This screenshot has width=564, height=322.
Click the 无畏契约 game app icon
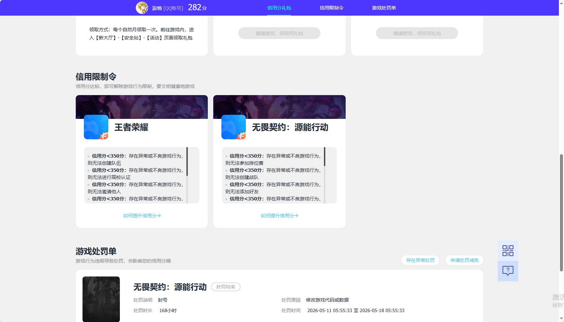tap(234, 127)
